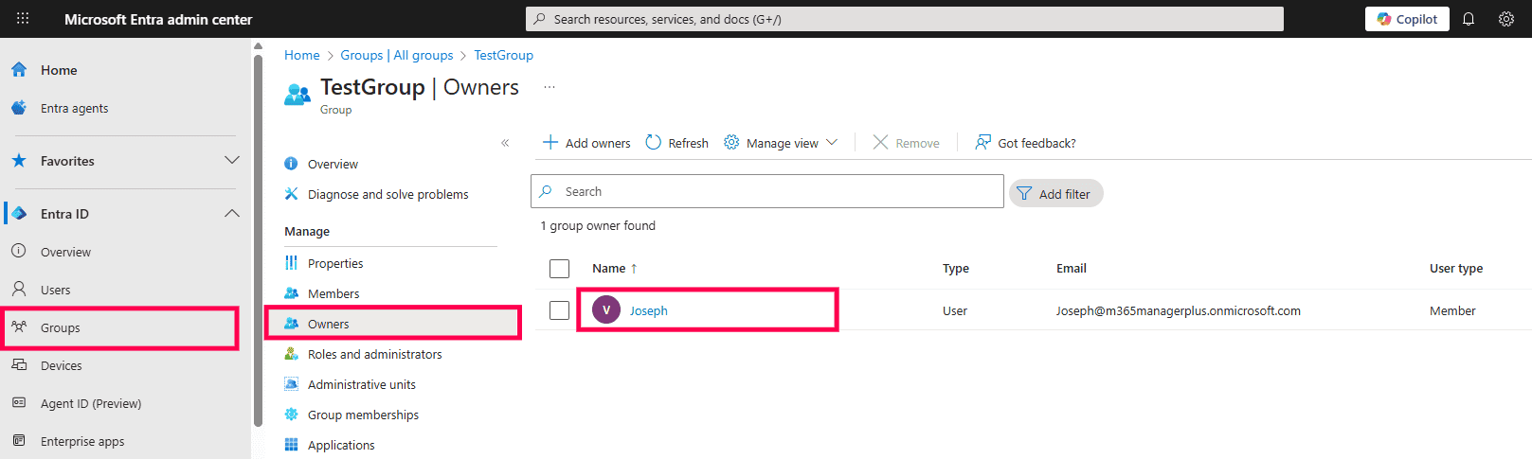Open Entra ID Overview in sidebar
The height and width of the screenshot is (459, 1532).
[65, 252]
